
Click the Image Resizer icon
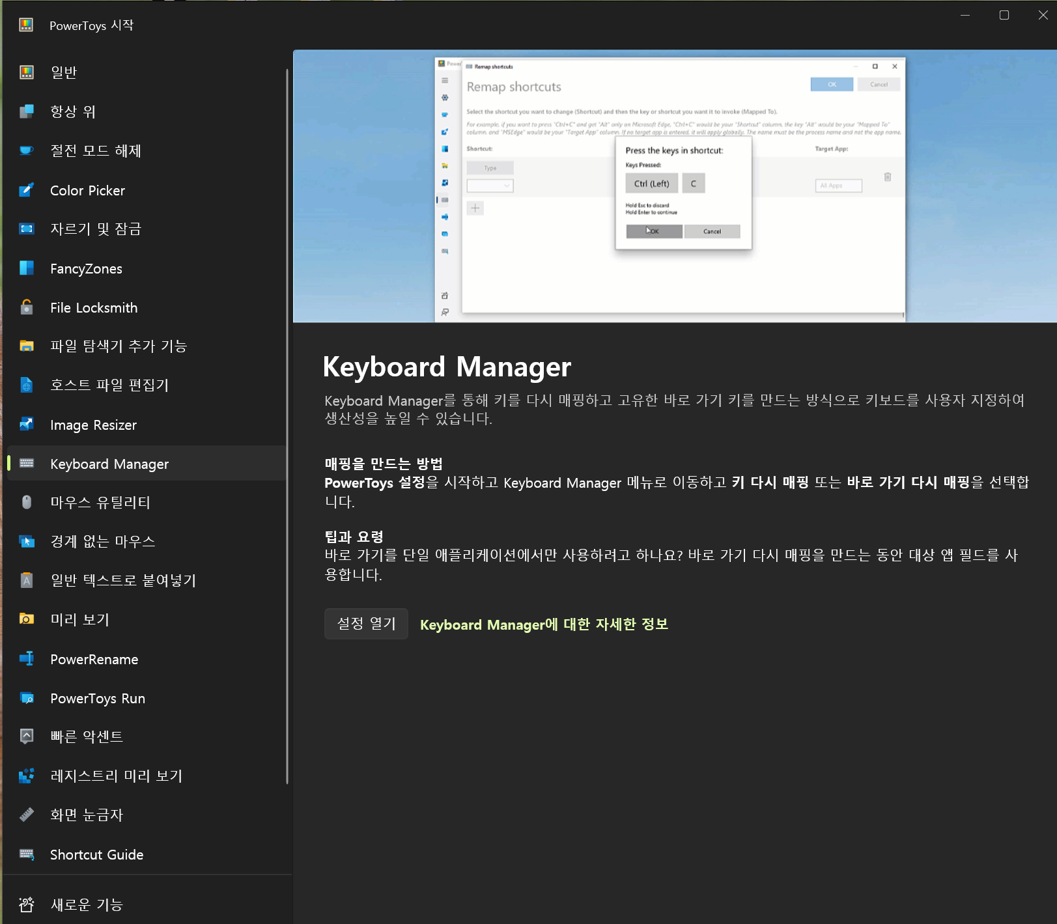tap(27, 425)
